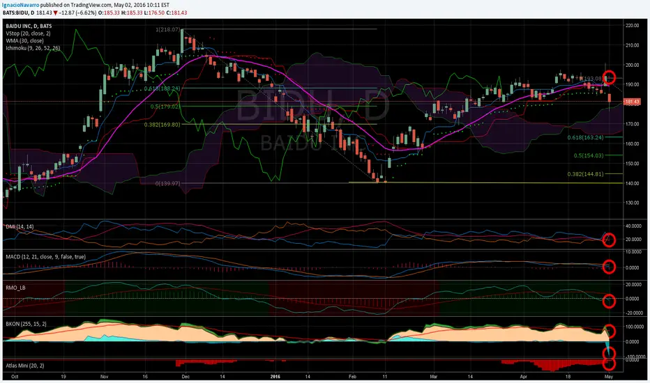Click the 210.00 price axis label
The width and height of the screenshot is (650, 383).
tap(633, 45)
